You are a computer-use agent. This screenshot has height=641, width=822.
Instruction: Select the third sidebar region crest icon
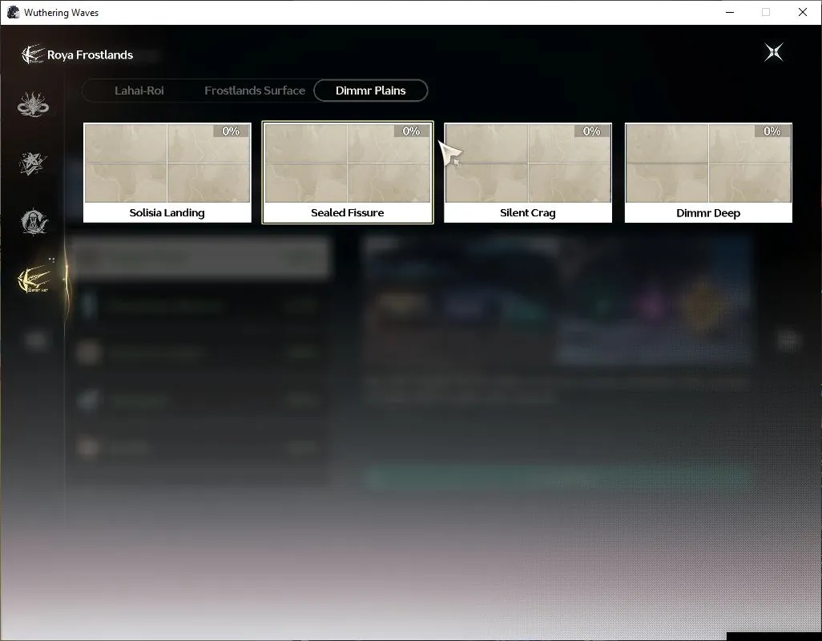(34, 222)
